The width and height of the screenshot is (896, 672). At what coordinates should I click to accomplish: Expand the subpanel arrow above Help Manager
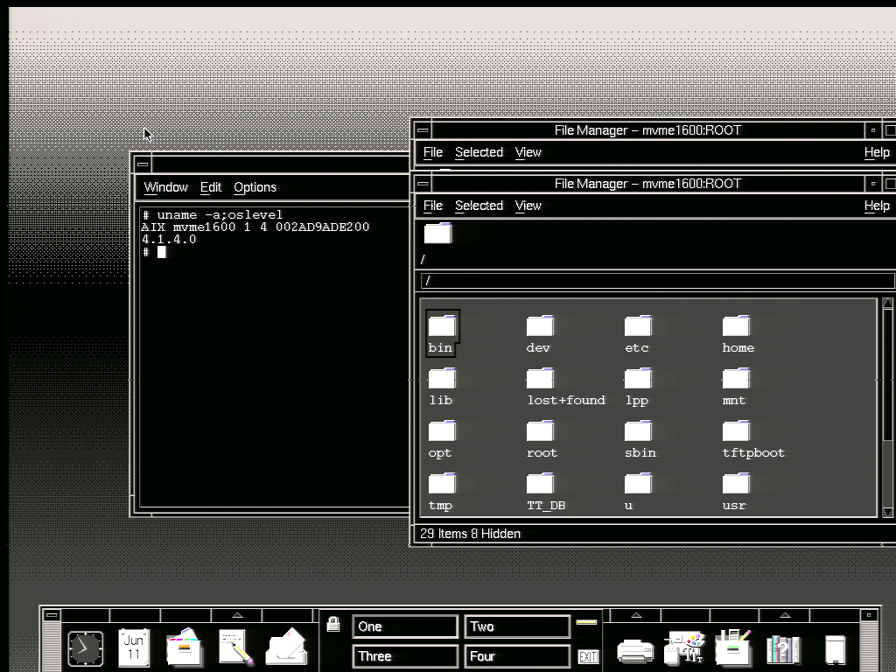click(x=785, y=615)
